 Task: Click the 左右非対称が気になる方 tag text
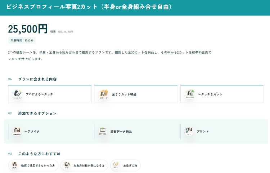(x=89, y=165)
